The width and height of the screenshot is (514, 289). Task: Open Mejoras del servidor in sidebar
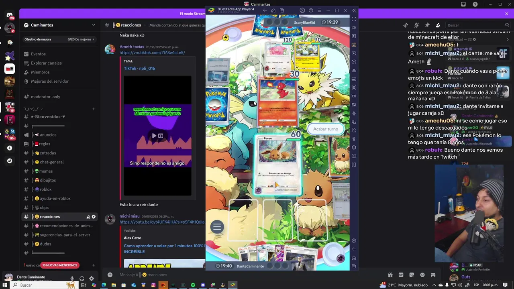tap(59, 81)
